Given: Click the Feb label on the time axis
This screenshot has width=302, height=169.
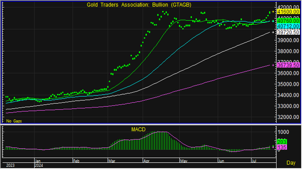Looking at the screenshot, I should (x=76, y=161).
